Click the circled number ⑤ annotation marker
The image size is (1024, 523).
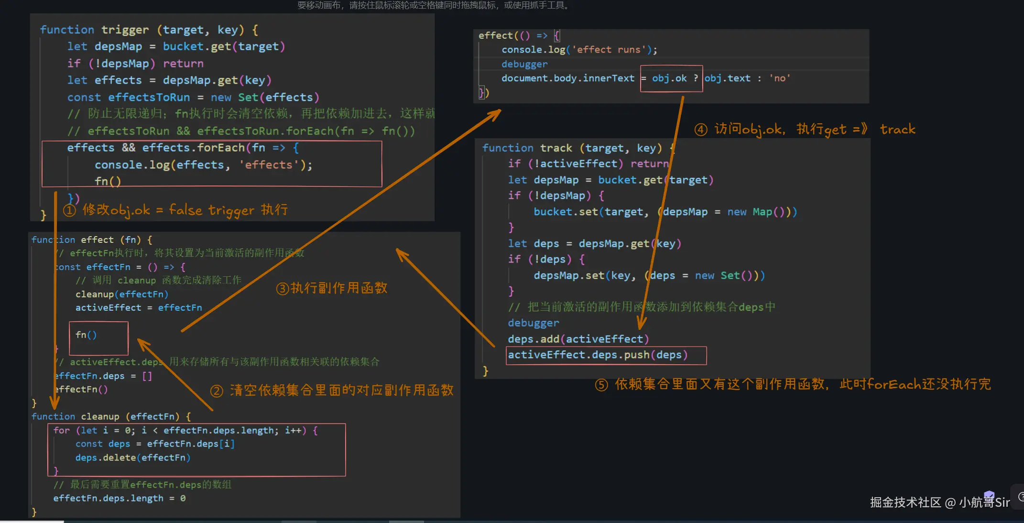[601, 385]
